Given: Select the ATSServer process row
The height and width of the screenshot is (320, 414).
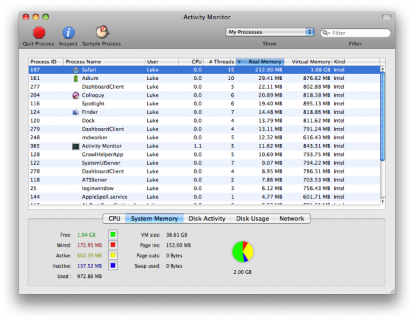Looking at the screenshot, I should coord(204,180).
